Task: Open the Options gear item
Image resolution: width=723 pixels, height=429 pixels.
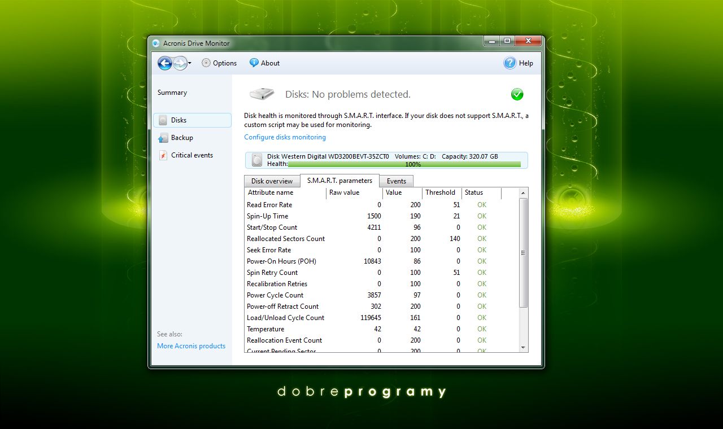Action: point(219,63)
